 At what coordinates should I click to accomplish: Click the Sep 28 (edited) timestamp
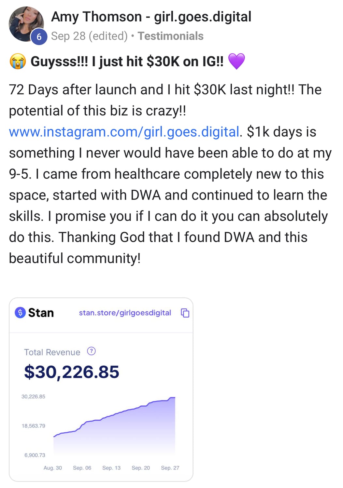[x=89, y=36]
